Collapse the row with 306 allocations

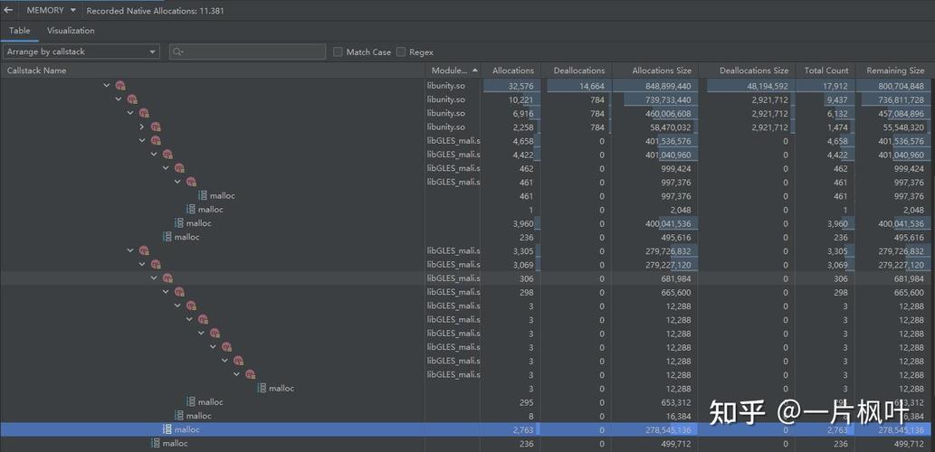154,278
